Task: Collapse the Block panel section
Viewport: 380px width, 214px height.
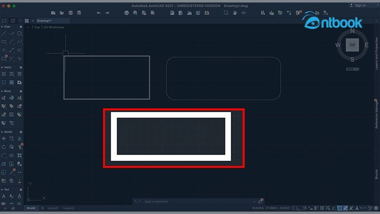Action: point(2,91)
